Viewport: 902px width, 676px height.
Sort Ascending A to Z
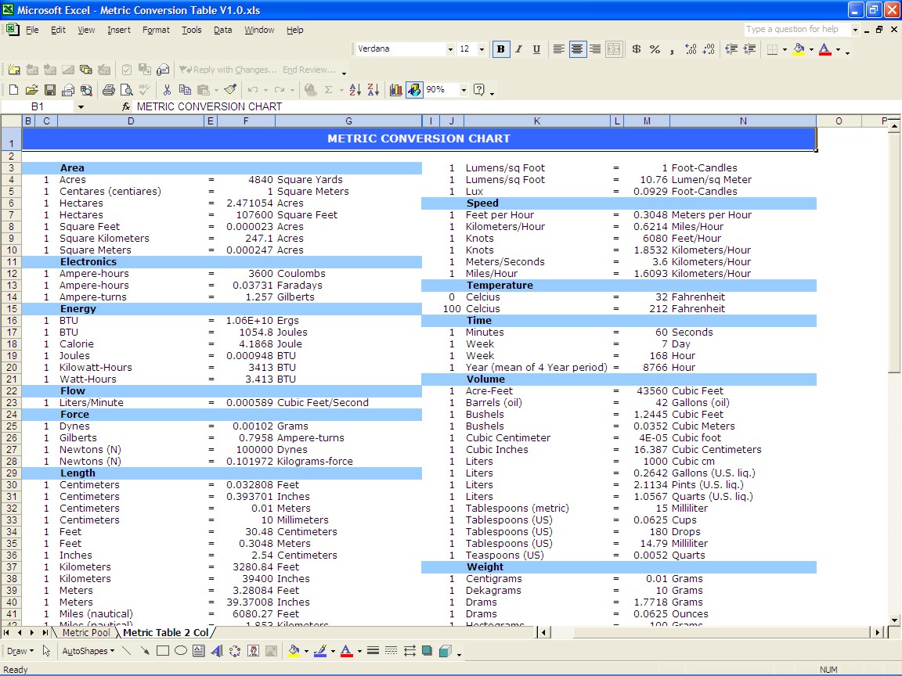(355, 90)
